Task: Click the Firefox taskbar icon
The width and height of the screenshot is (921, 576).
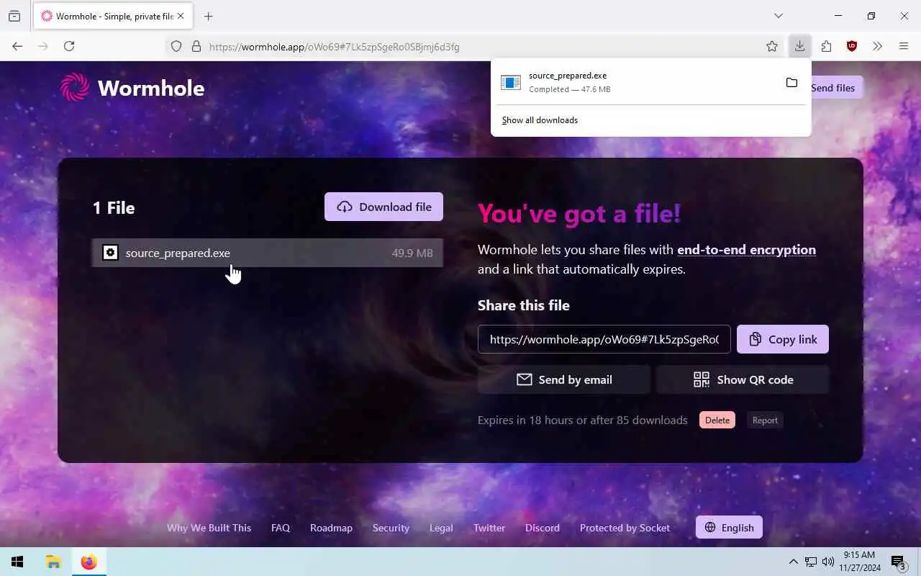Action: tap(89, 562)
